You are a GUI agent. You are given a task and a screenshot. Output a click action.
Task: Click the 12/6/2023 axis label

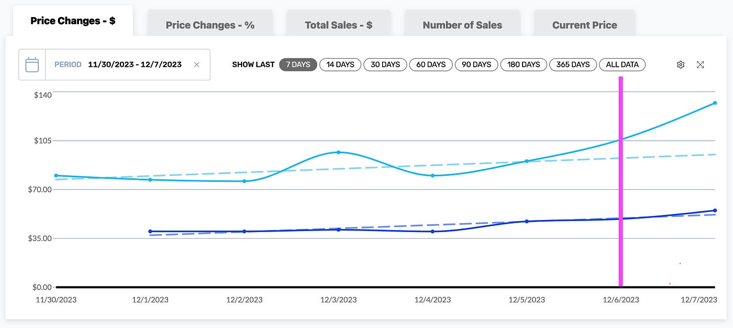(x=621, y=300)
